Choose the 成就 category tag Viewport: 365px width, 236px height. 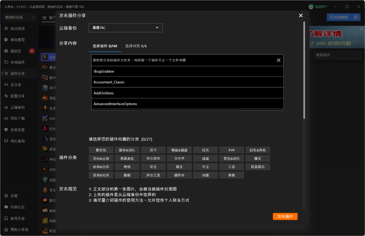point(206,159)
